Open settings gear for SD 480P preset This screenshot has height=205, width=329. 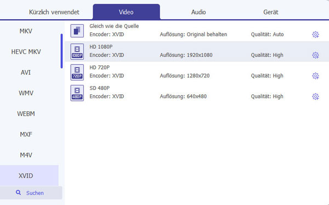click(315, 96)
